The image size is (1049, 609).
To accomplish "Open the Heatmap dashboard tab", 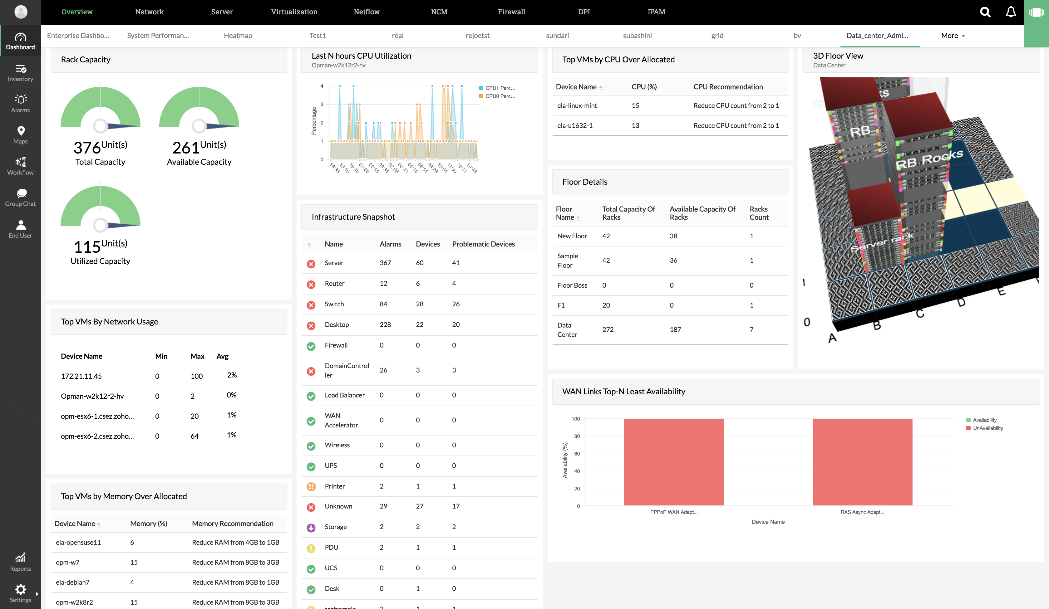I will click(x=238, y=36).
